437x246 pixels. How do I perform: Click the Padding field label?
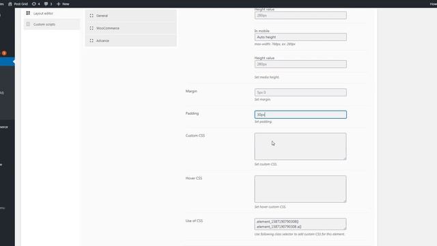tap(192, 113)
